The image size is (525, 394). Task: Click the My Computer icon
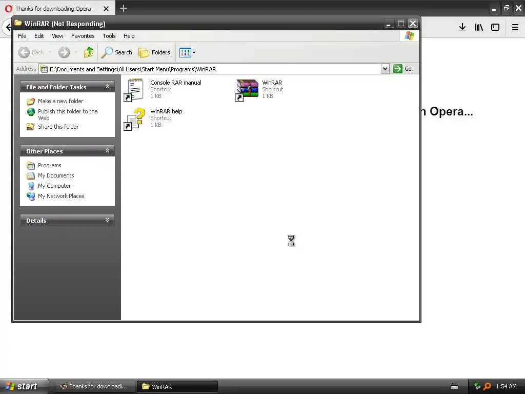(x=30, y=186)
